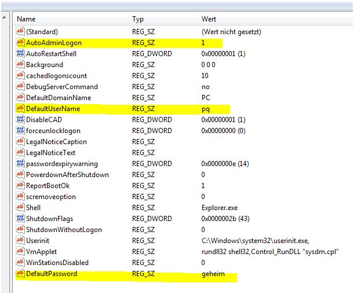The image size is (354, 294).
Task: Click the value 'Explorer.exe'
Action: pyautogui.click(x=220, y=208)
